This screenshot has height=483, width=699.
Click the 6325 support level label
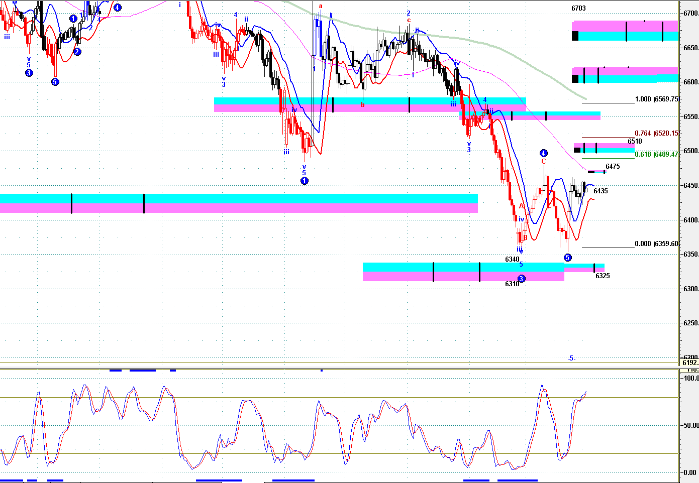tap(603, 276)
